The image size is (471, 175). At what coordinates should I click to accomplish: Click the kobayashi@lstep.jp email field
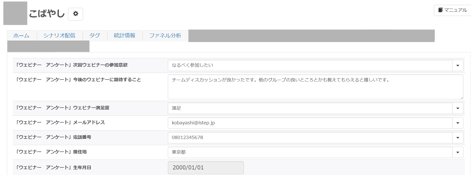310,123
